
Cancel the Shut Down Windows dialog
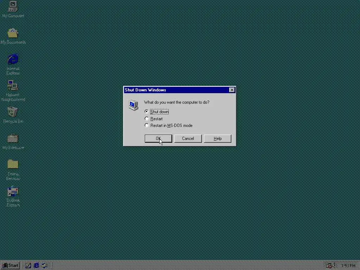[x=188, y=139]
